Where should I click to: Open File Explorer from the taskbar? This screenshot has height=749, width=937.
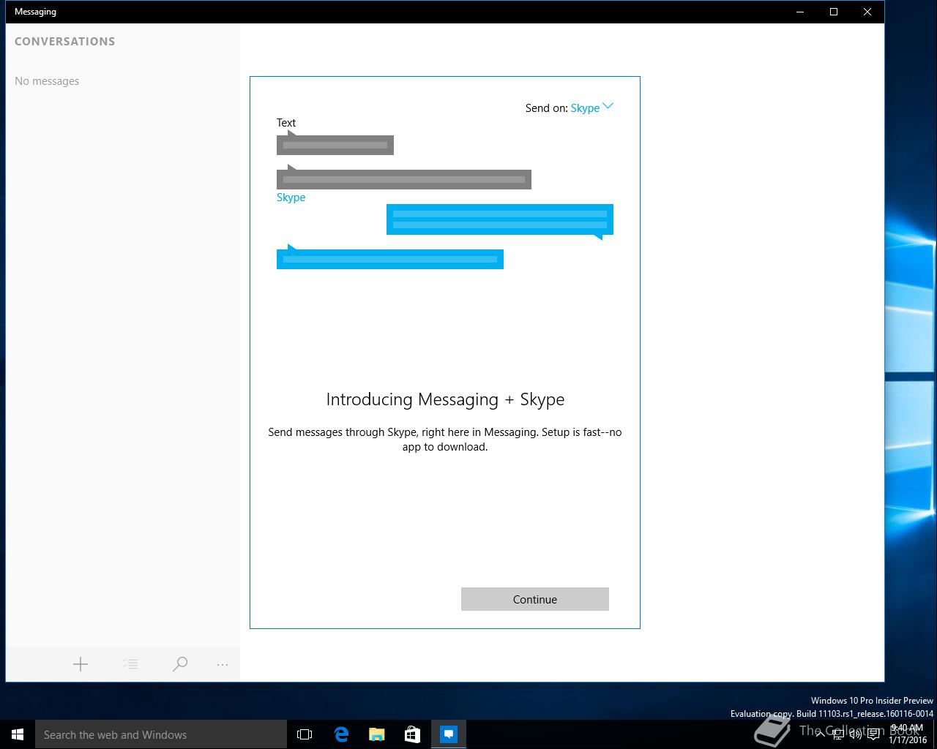pos(377,734)
